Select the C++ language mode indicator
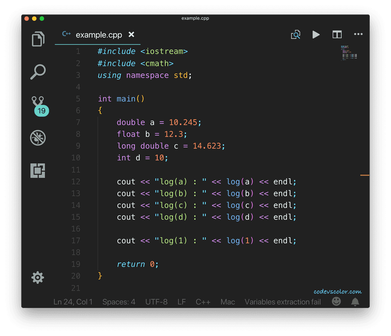391x336 pixels. pos(203,302)
